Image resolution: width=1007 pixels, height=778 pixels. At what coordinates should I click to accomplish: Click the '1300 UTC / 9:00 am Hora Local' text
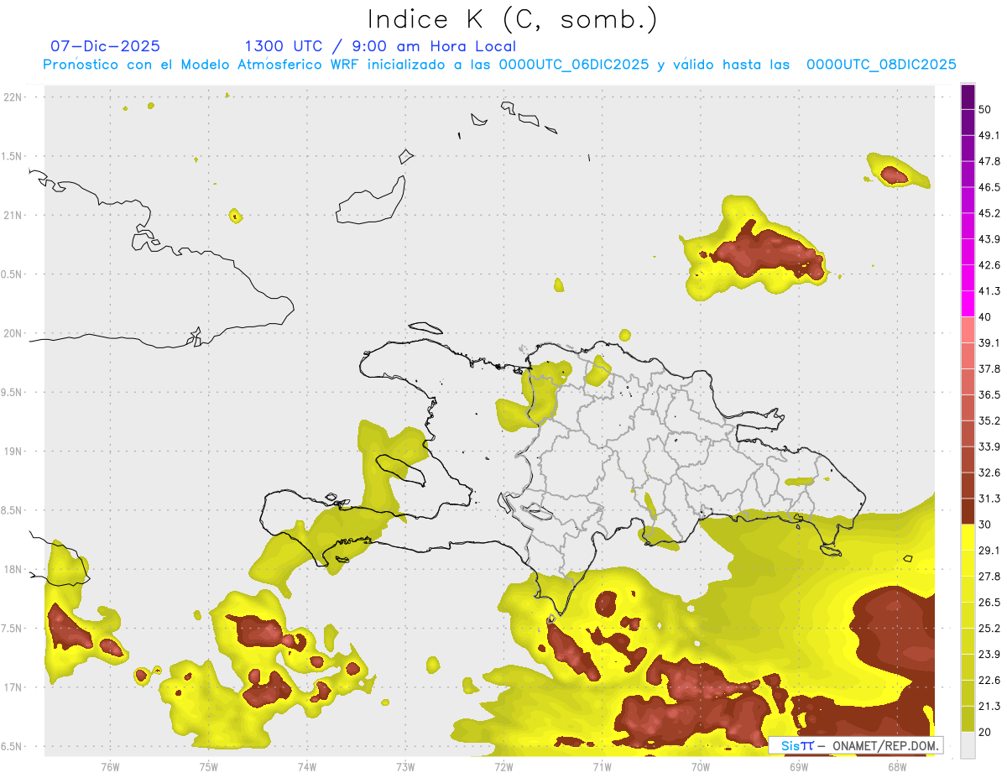pos(380,46)
